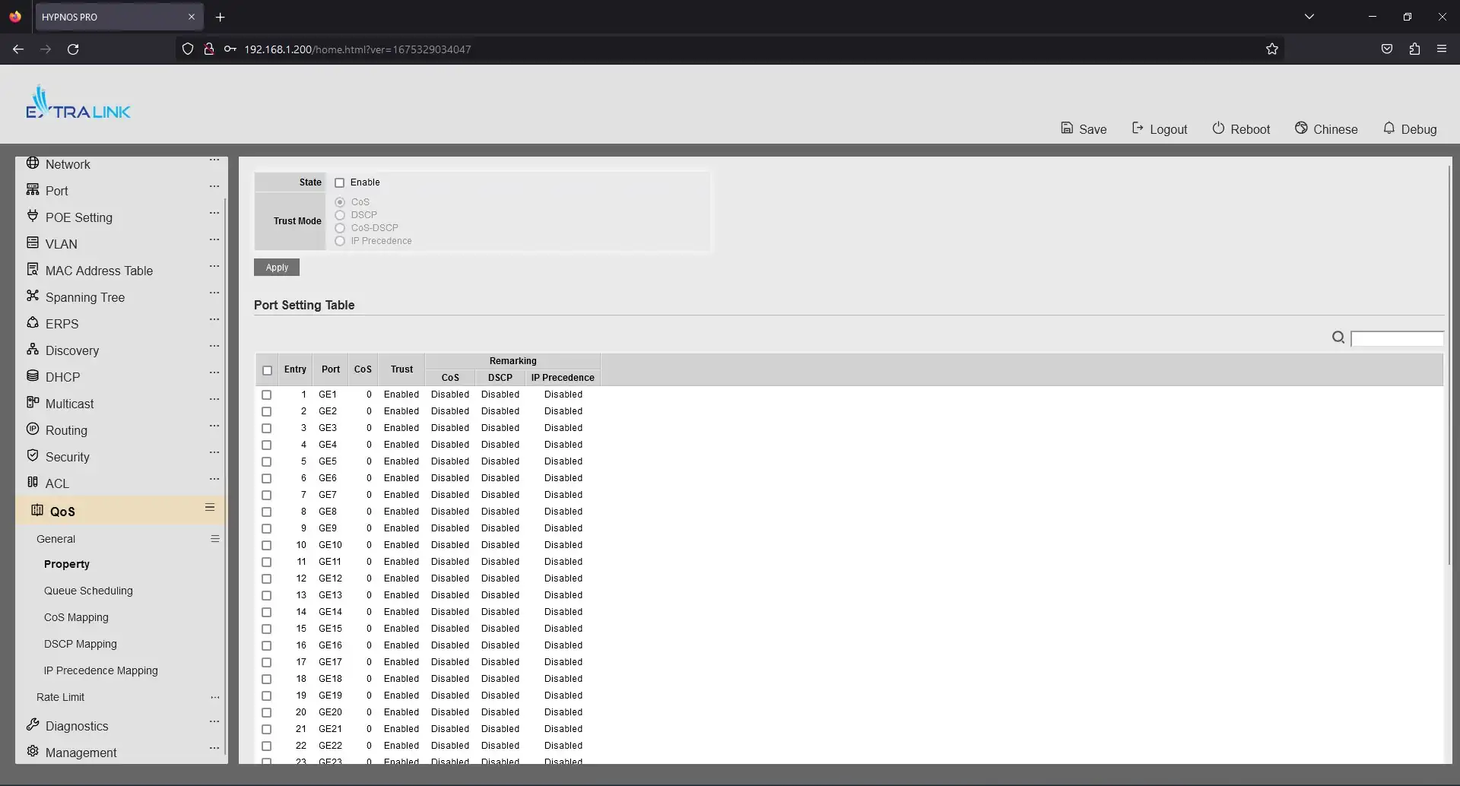The image size is (1460, 786).
Task: Bookmark this page with star icon
Action: (1272, 49)
